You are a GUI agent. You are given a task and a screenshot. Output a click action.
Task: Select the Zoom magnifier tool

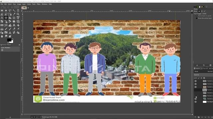click(x=18, y=14)
